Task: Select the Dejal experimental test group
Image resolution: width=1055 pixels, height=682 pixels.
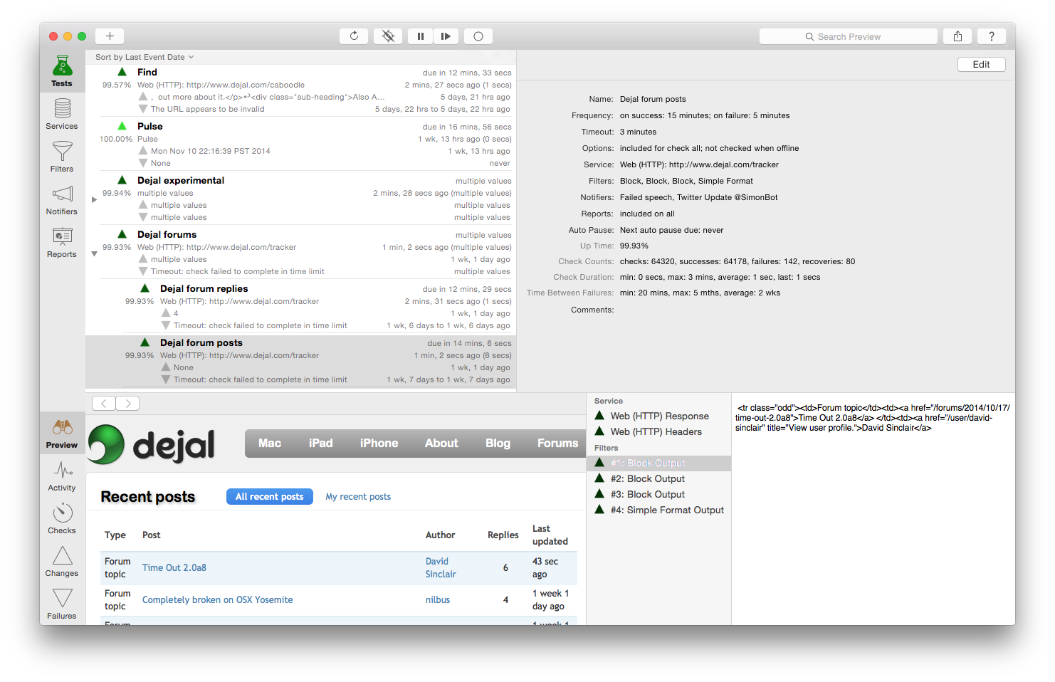Action: coord(300,199)
